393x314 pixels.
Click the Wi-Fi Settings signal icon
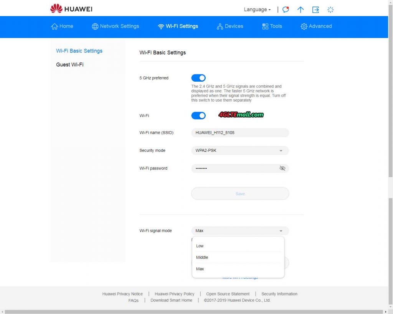coord(161,26)
